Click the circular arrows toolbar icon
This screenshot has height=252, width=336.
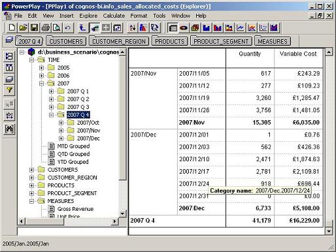(x=155, y=27)
